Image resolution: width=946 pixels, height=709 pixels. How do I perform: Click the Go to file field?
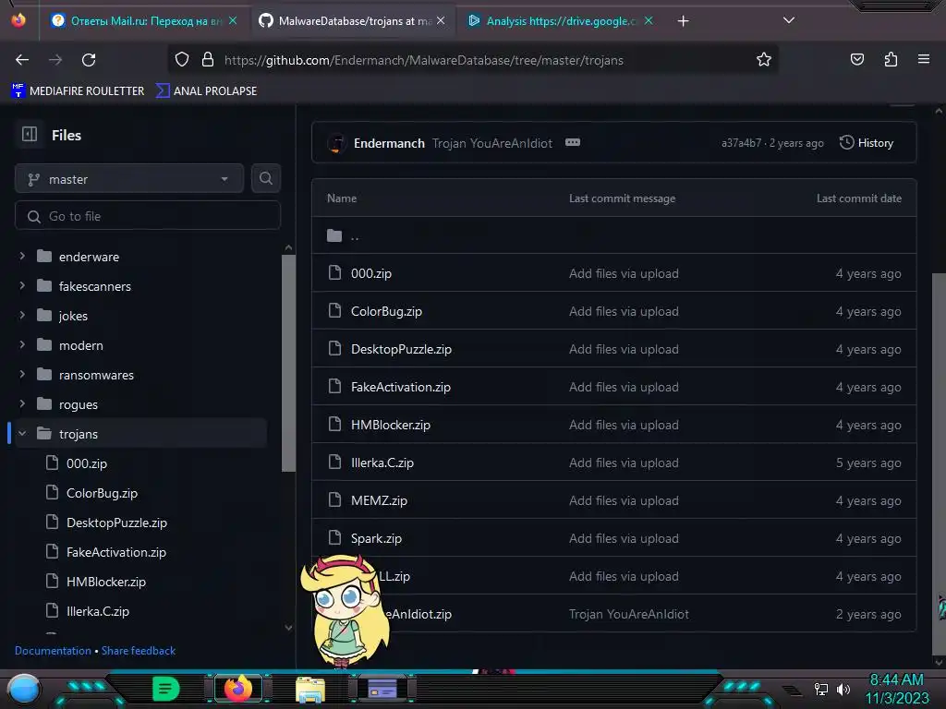(147, 216)
